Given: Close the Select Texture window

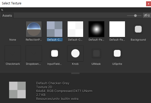Looking at the screenshot, I should tap(148, 4).
